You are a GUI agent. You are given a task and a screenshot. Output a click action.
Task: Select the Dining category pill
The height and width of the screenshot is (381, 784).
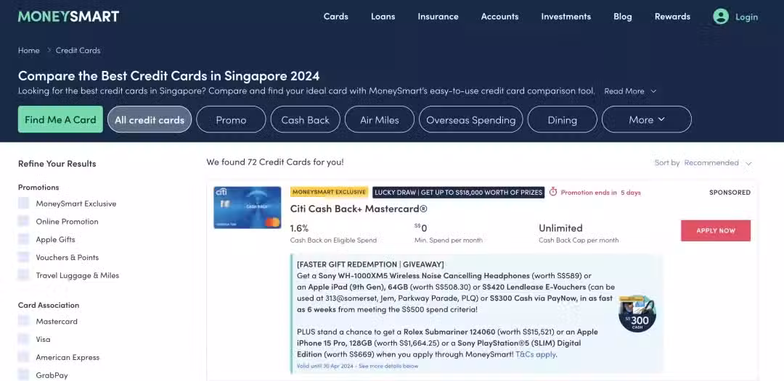pyautogui.click(x=563, y=120)
